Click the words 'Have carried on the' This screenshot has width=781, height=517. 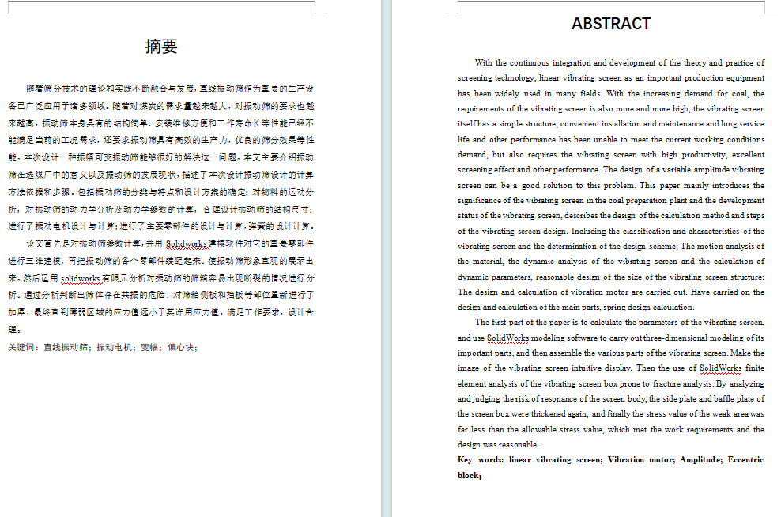pos(728,292)
